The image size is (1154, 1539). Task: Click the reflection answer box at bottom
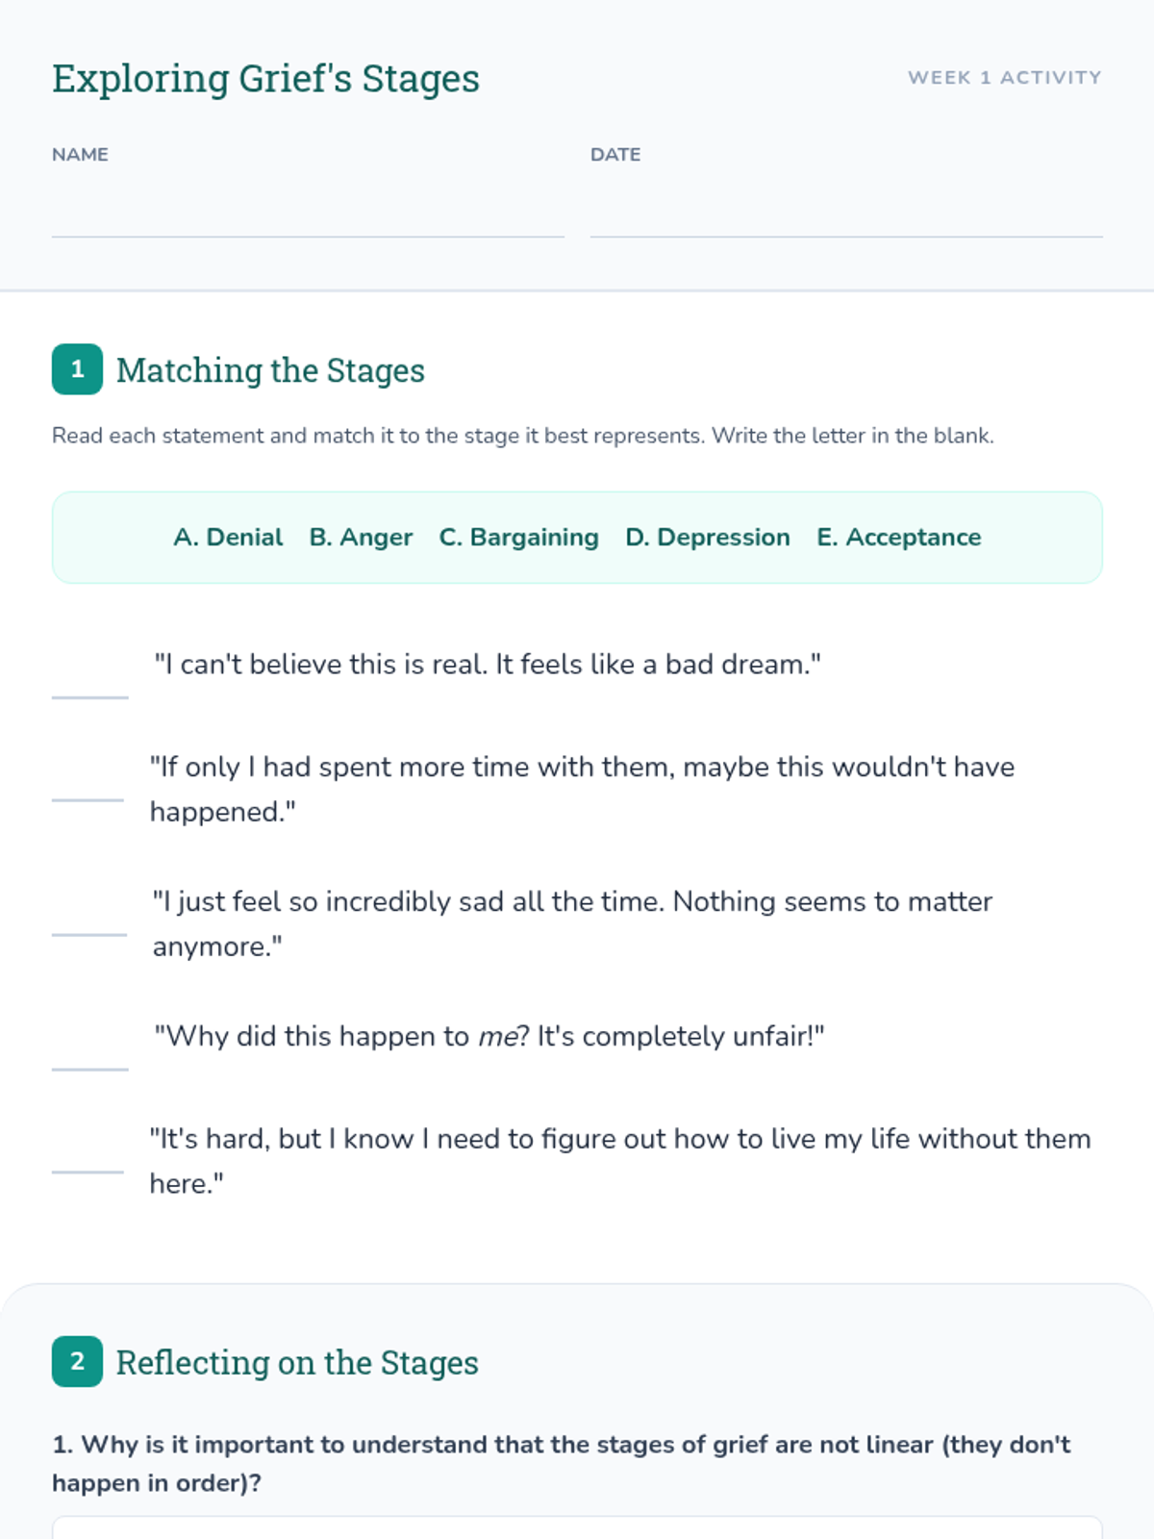tap(577, 1527)
